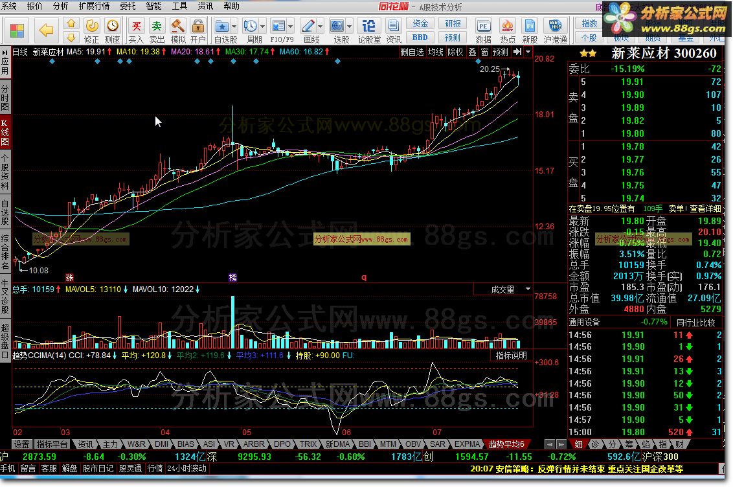Select the EXPMA indicator tab
Screen dimensions: 733x487
point(467,444)
